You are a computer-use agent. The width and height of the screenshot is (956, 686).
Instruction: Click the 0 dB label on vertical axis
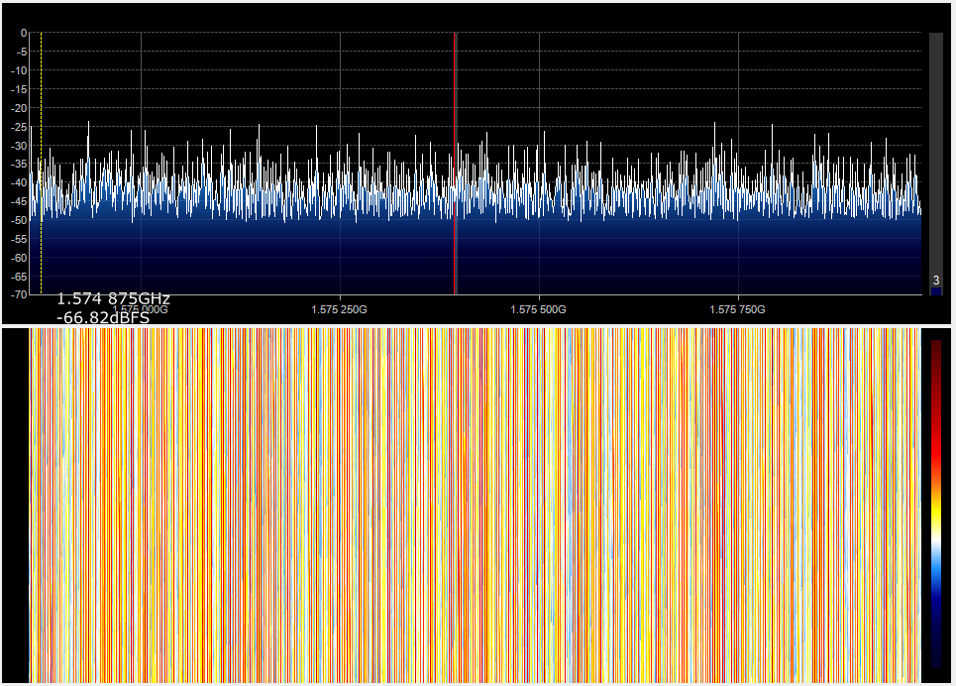click(22, 33)
